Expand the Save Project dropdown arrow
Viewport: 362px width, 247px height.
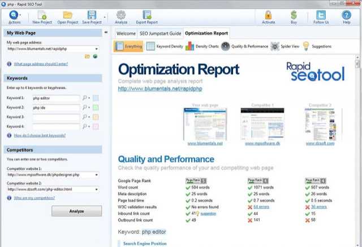[x=105, y=17]
